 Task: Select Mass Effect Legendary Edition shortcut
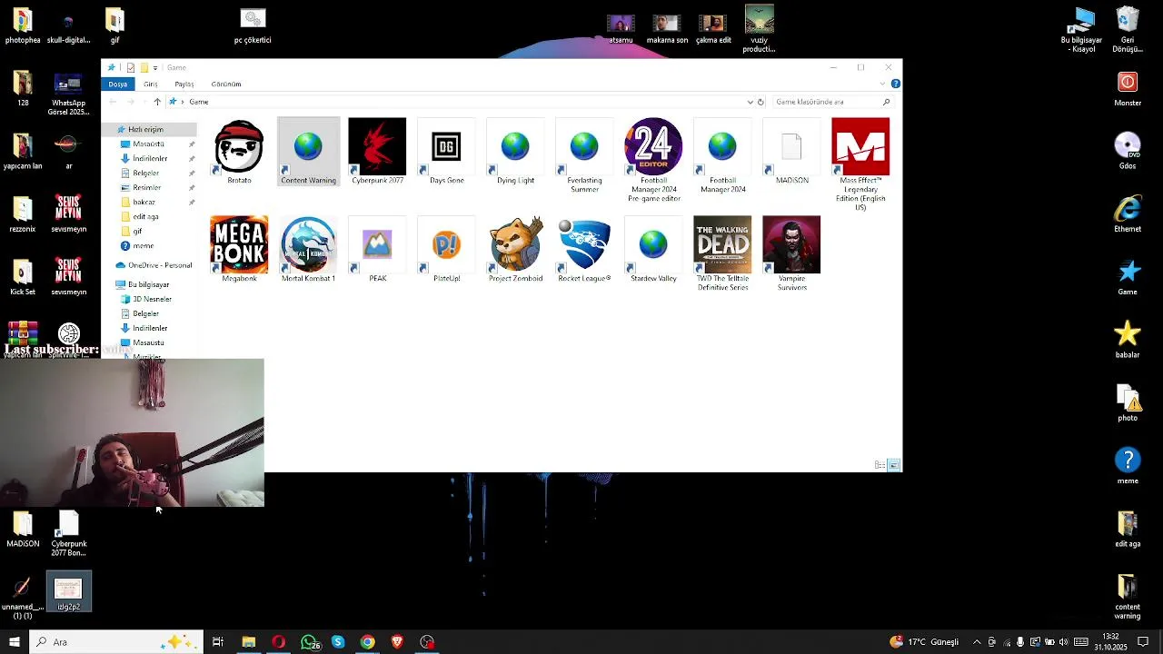click(860, 164)
